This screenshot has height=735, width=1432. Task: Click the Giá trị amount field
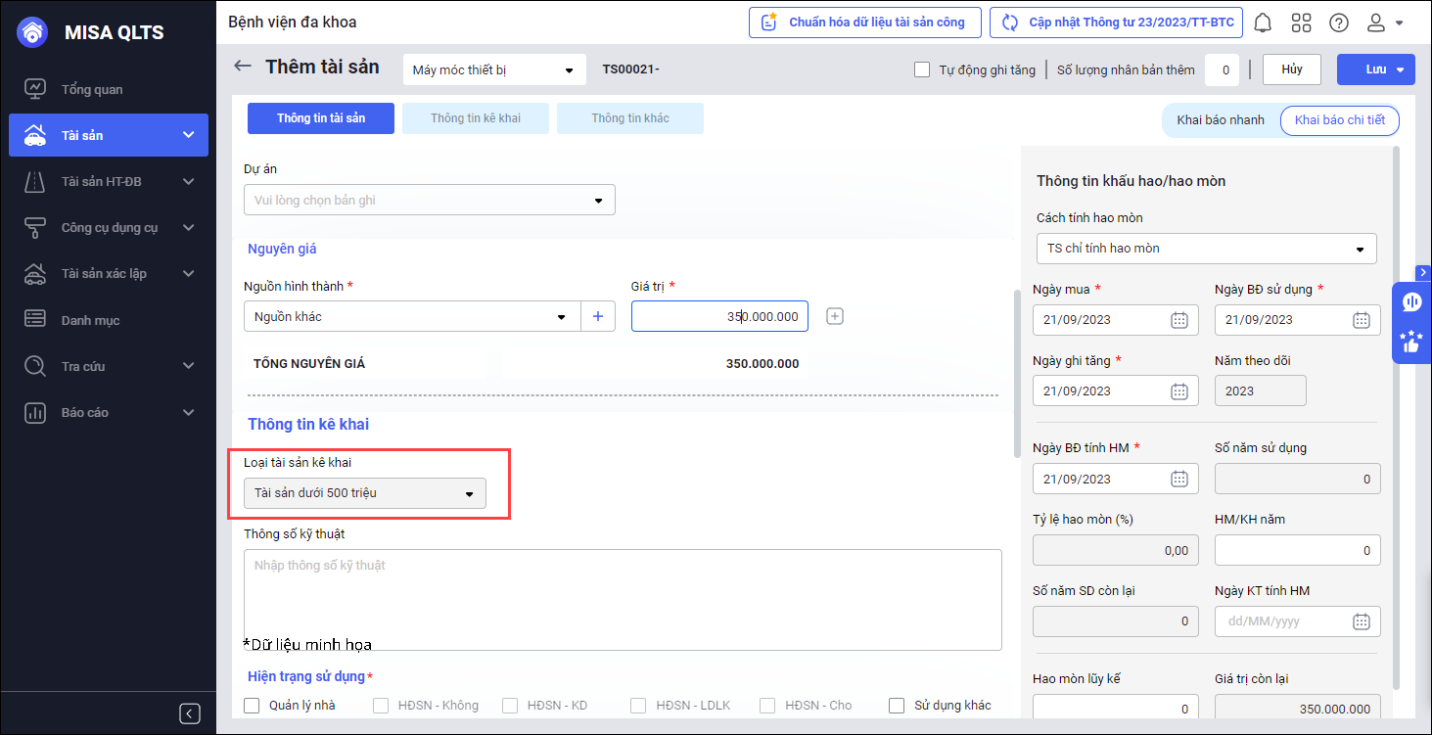719,316
